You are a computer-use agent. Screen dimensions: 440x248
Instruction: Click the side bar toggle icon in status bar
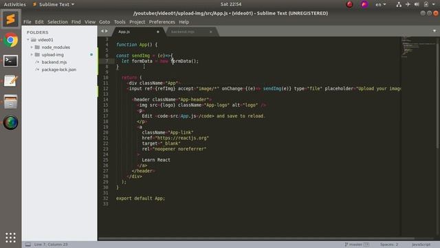[x=28, y=245]
